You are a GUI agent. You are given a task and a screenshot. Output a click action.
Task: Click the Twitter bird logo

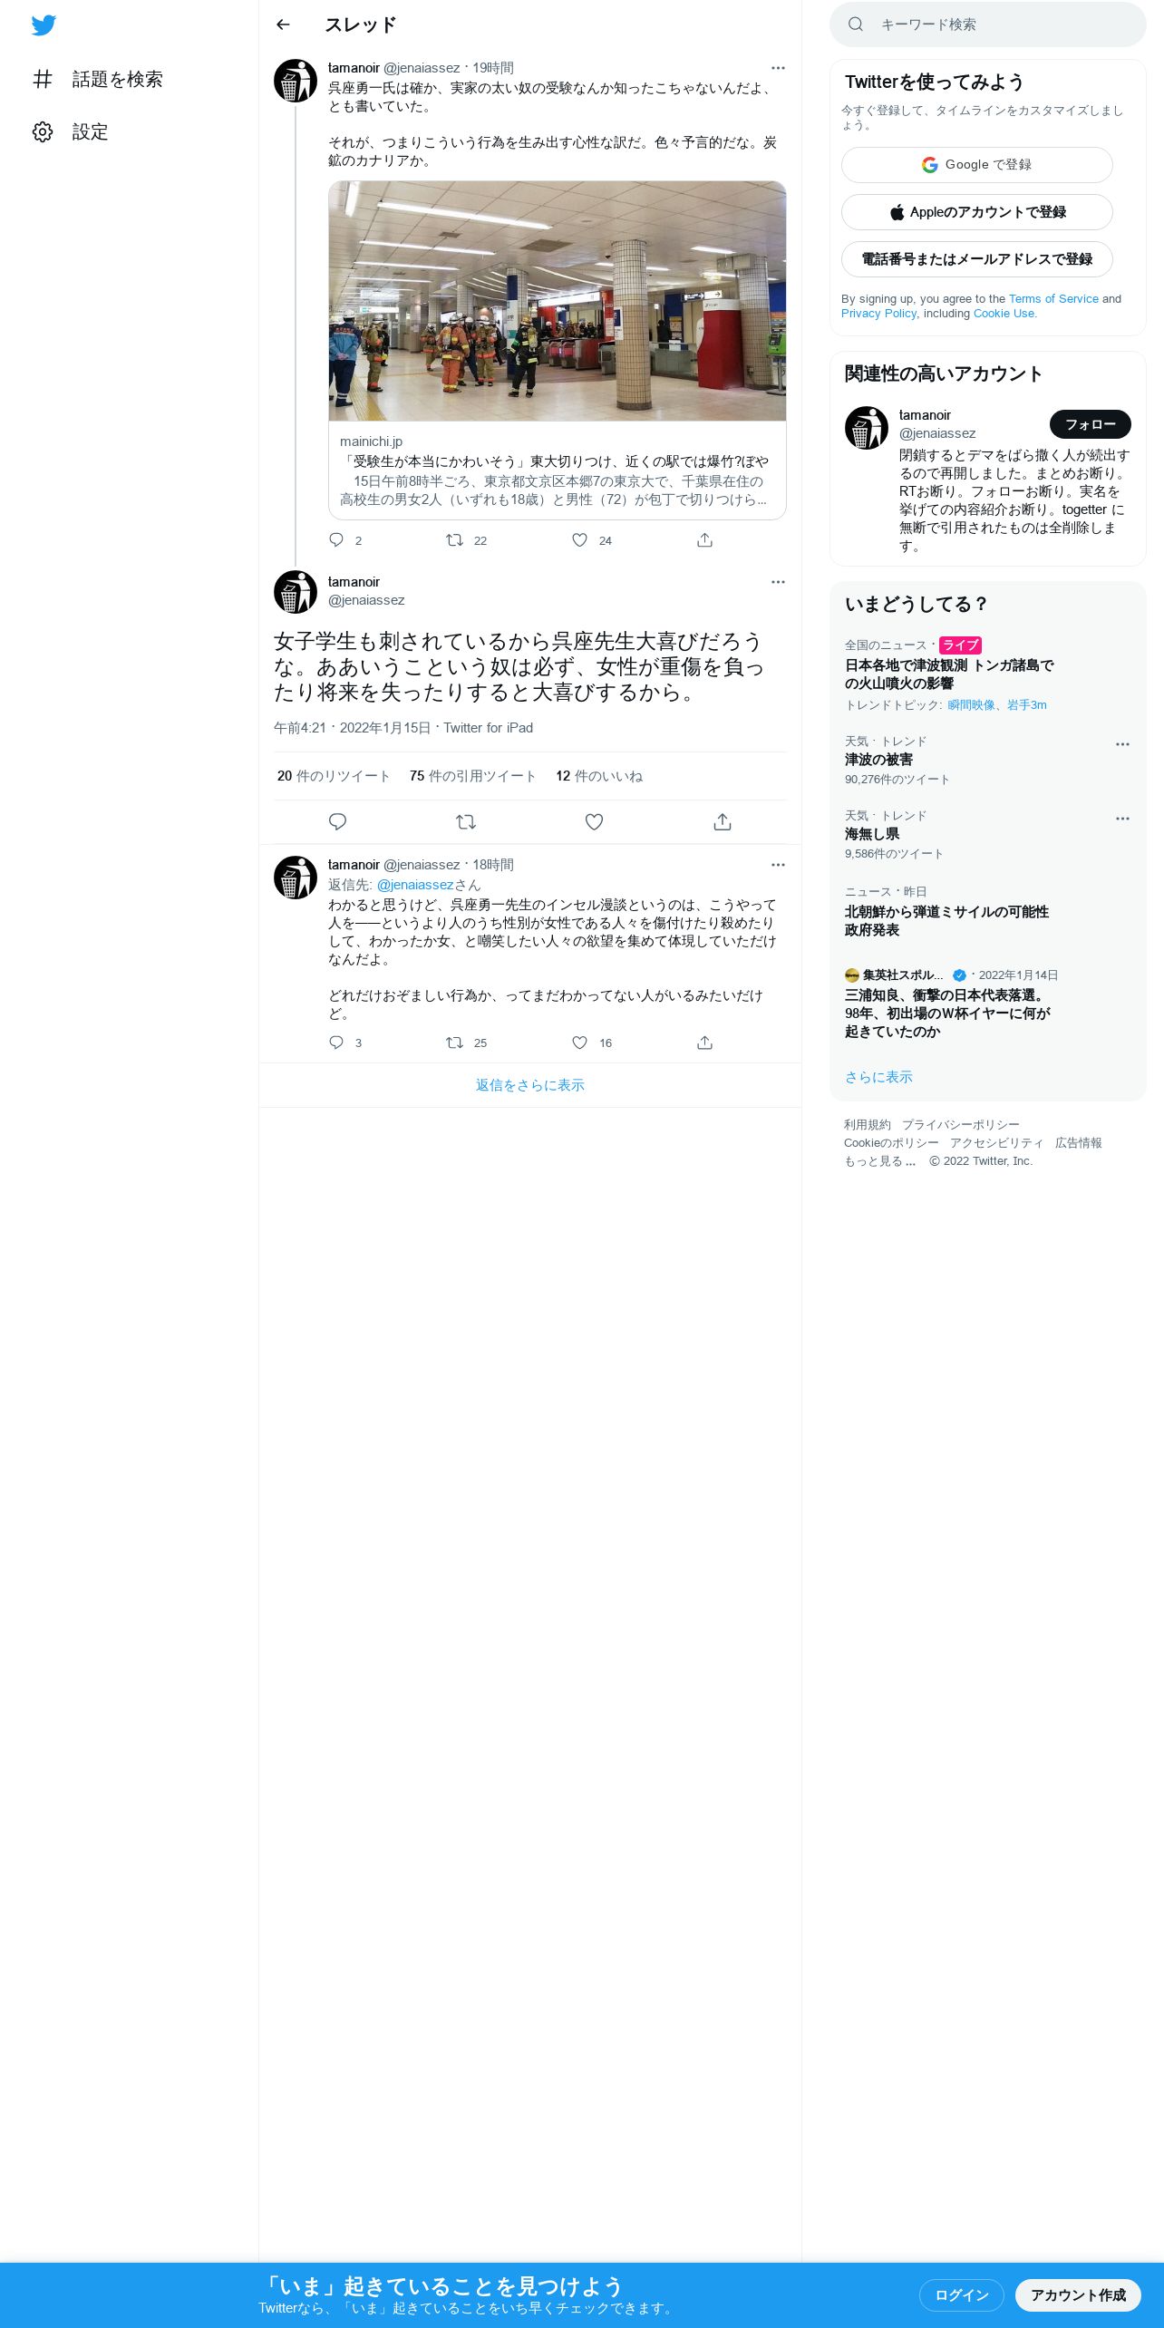tap(44, 25)
